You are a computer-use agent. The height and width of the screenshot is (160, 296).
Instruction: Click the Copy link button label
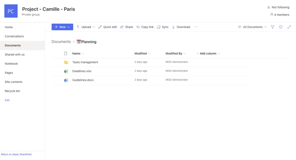147,27
